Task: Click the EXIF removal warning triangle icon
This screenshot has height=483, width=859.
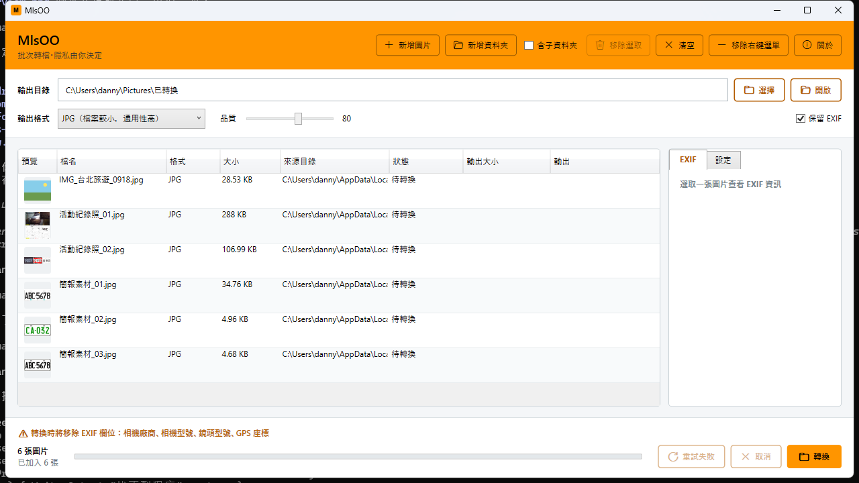Action: pos(23,433)
